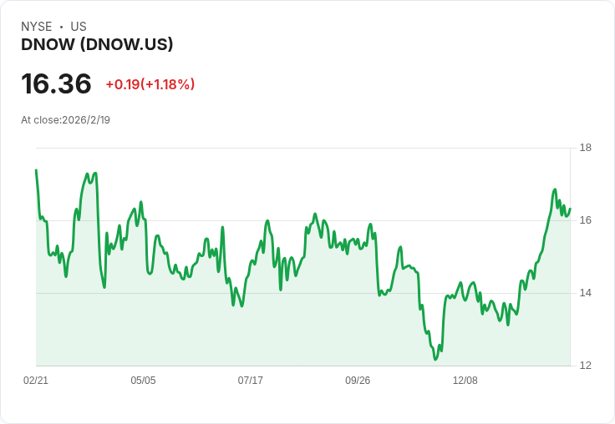Click the latest endpoint of the price line
Image resolution: width=615 pixels, height=424 pixels.
coord(570,209)
